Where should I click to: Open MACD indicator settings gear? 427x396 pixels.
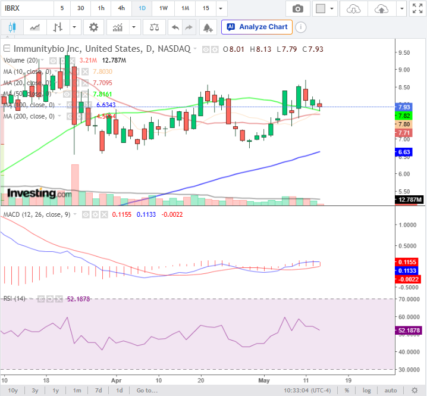pos(95,214)
